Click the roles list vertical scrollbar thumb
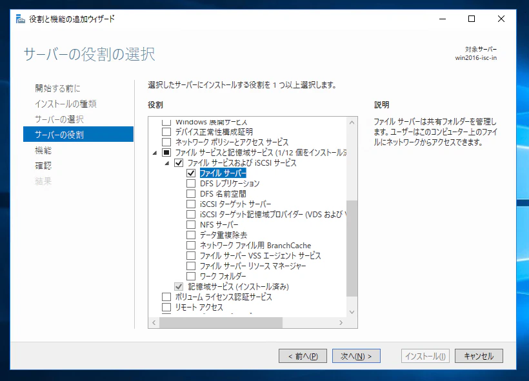Viewport: 529px width, 381px height. 352,248
